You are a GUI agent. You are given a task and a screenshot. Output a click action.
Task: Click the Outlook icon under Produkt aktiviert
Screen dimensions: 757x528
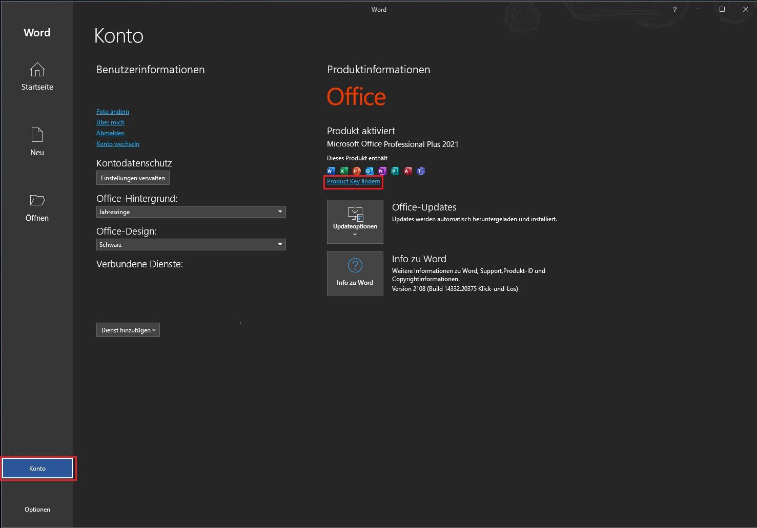(369, 171)
